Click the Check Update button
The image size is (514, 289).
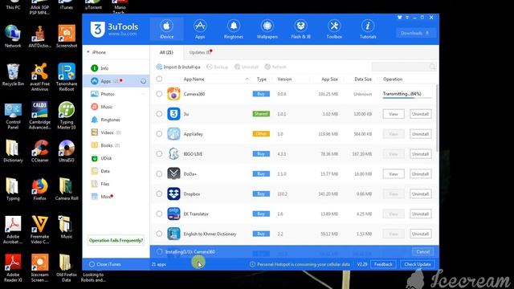coord(418,264)
